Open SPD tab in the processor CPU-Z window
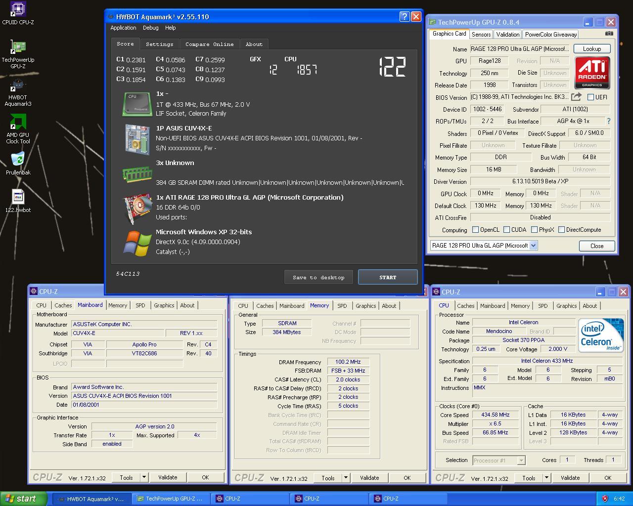 pos(543,306)
